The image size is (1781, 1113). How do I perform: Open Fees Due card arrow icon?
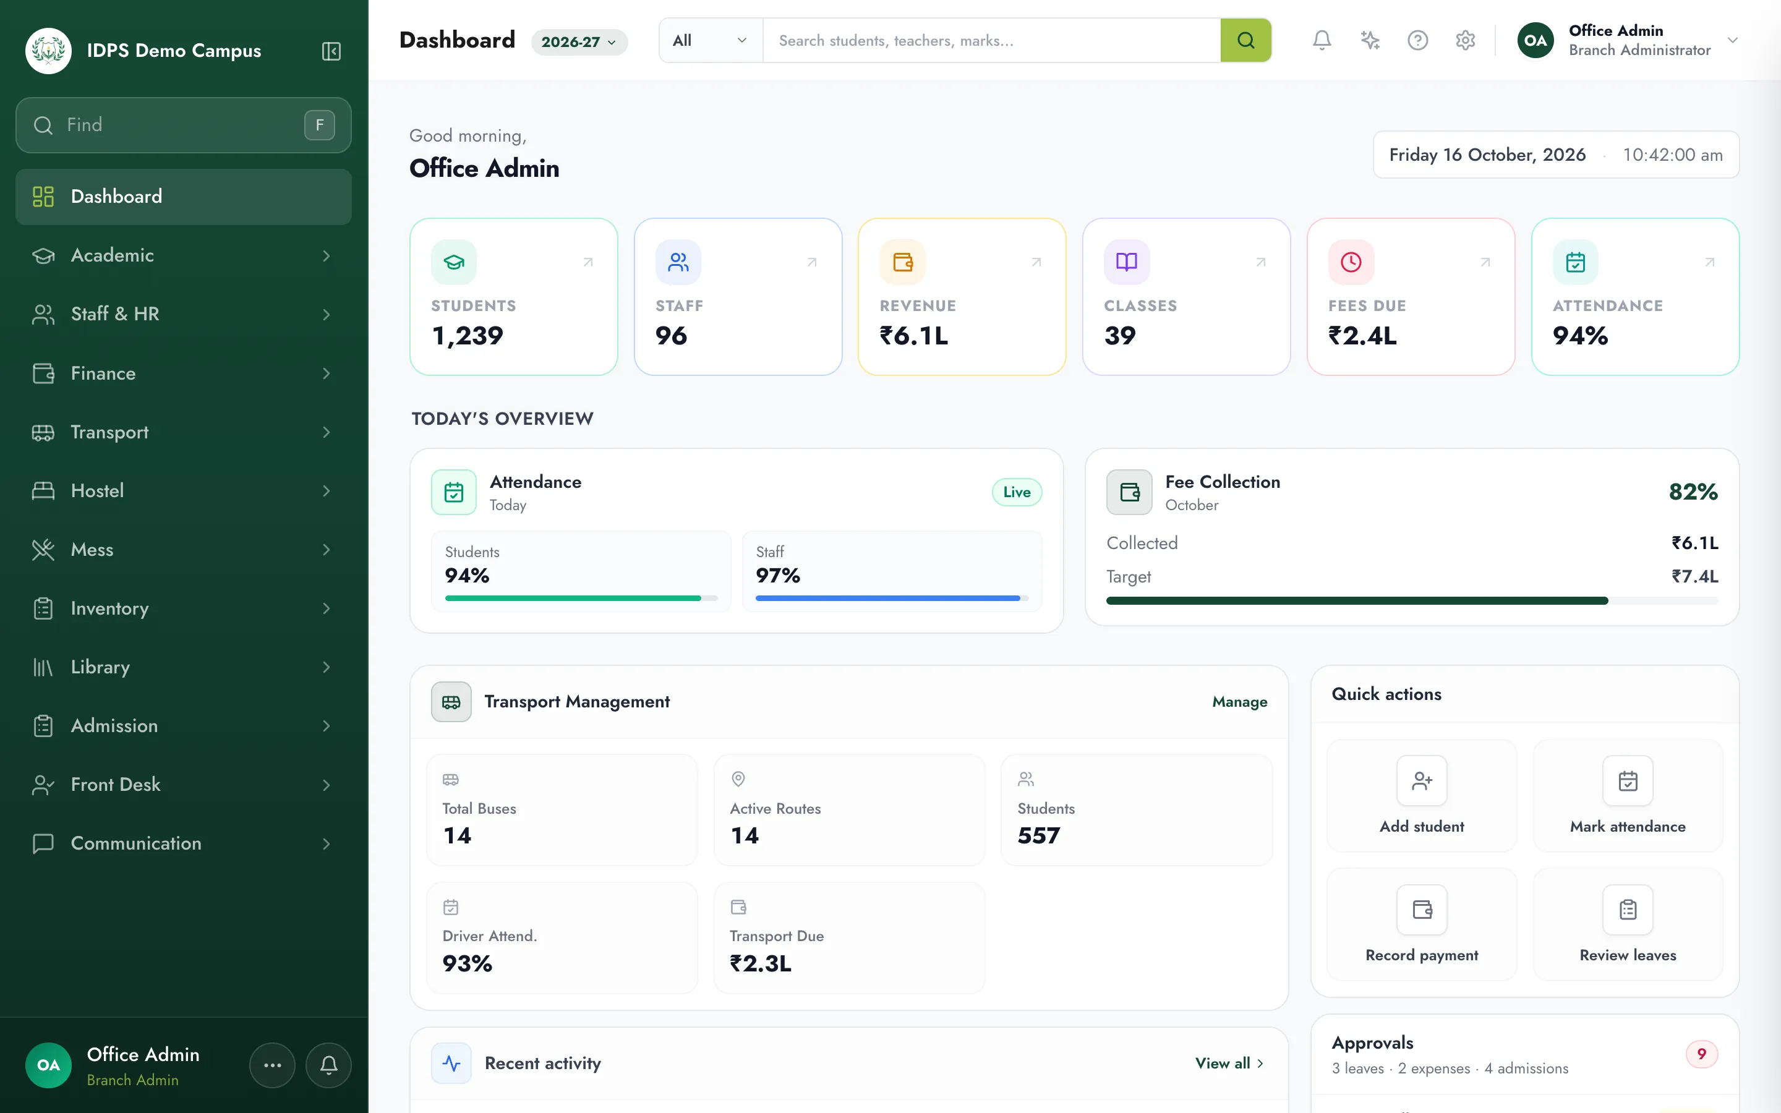pyautogui.click(x=1485, y=262)
